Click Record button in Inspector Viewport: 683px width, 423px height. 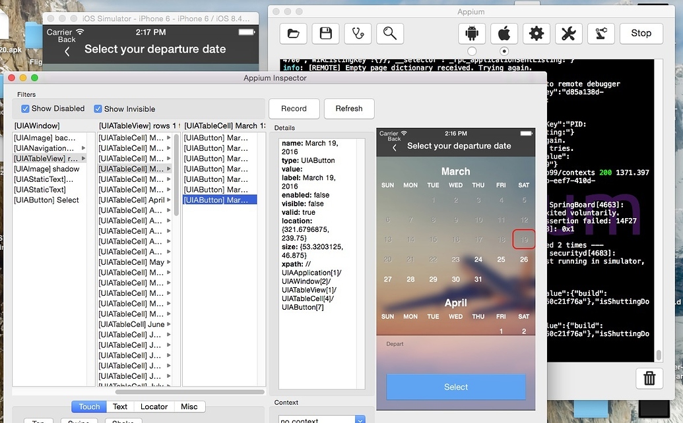(x=294, y=109)
